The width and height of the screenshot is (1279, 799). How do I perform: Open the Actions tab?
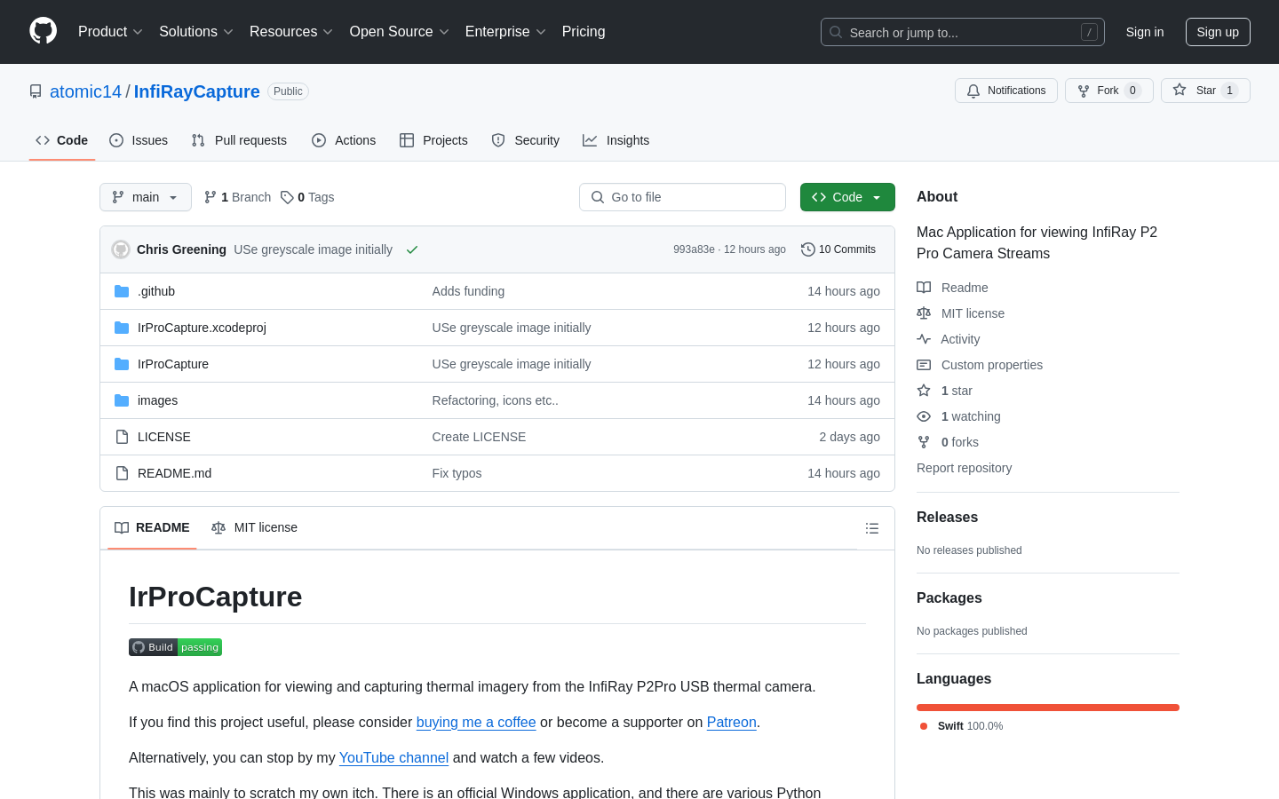point(344,140)
